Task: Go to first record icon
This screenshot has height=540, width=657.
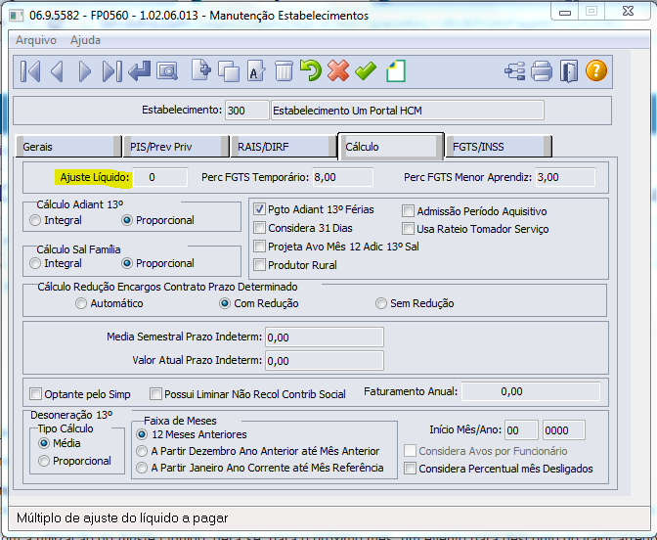Action: pyautogui.click(x=30, y=71)
